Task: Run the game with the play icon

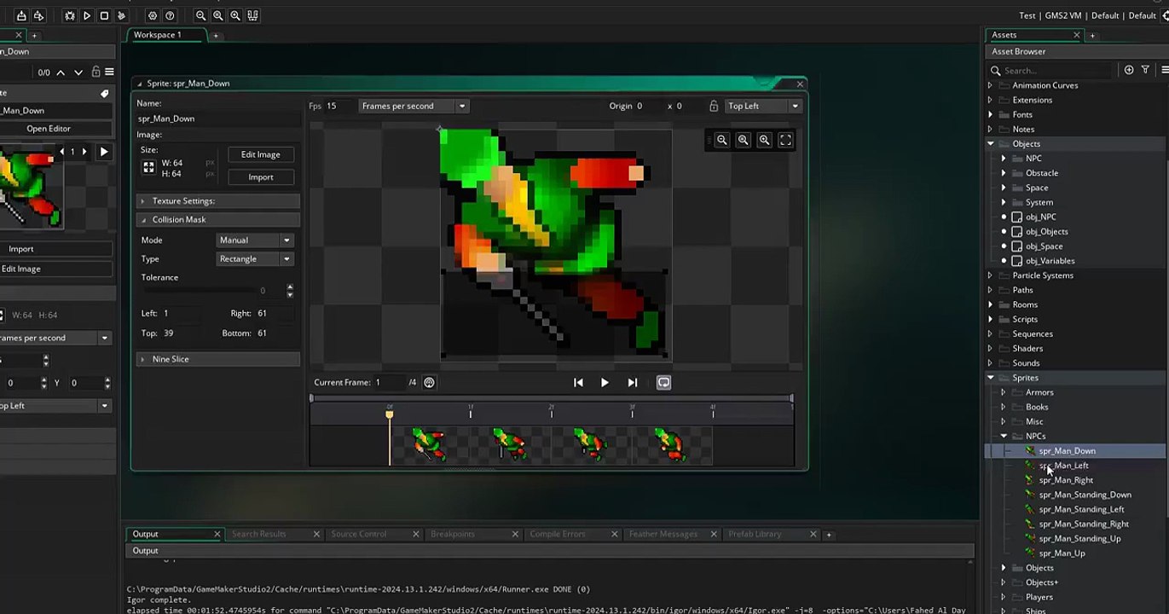Action: coord(87,15)
